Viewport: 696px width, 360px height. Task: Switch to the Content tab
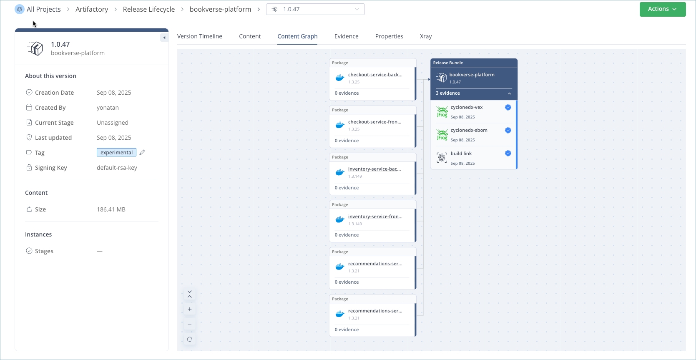pos(250,36)
